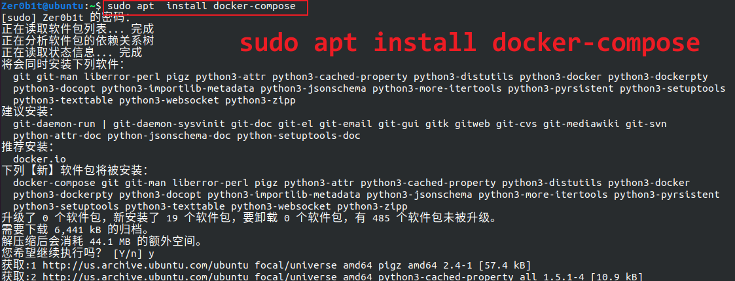Click python3-zipp in the new packages list
Screen dimensions: 735x281
point(372,206)
